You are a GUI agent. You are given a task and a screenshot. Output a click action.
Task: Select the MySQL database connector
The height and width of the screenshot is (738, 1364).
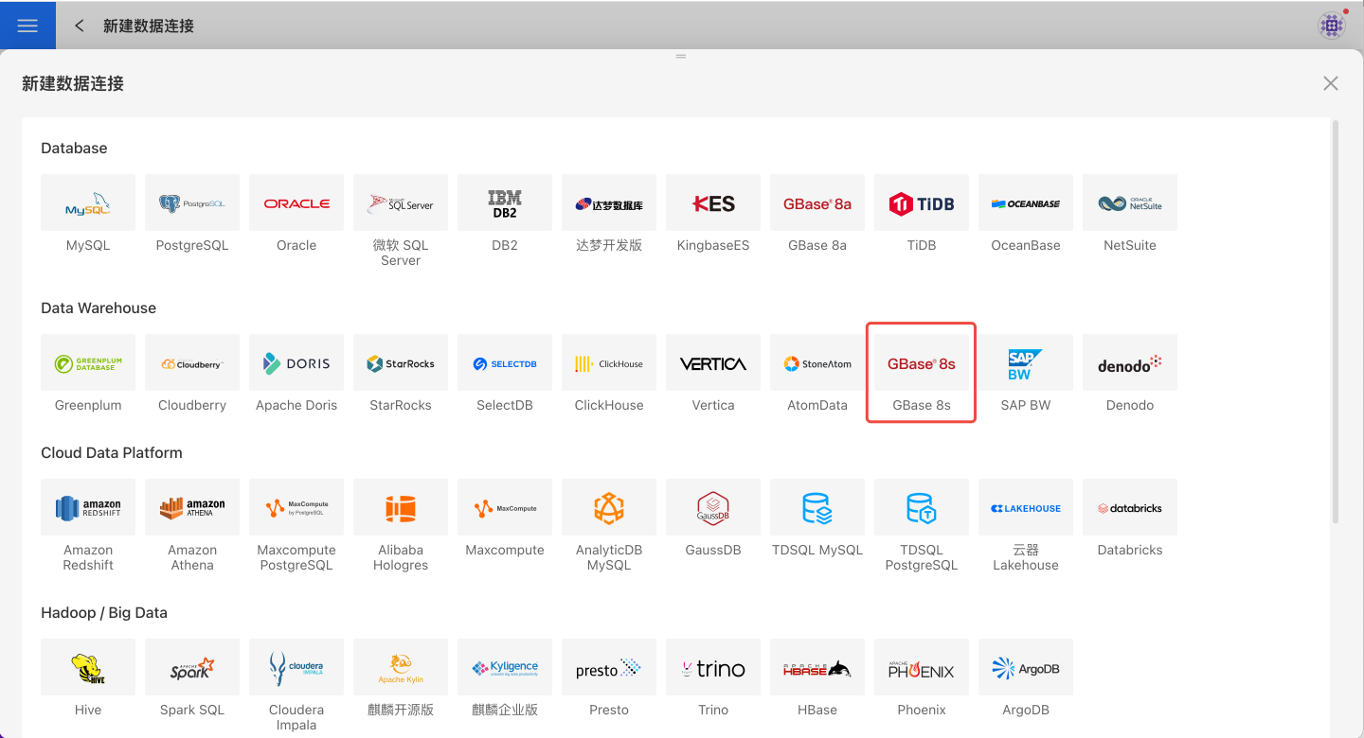pos(88,202)
